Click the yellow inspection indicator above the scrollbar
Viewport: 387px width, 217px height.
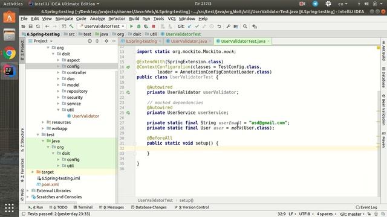(x=379, y=48)
